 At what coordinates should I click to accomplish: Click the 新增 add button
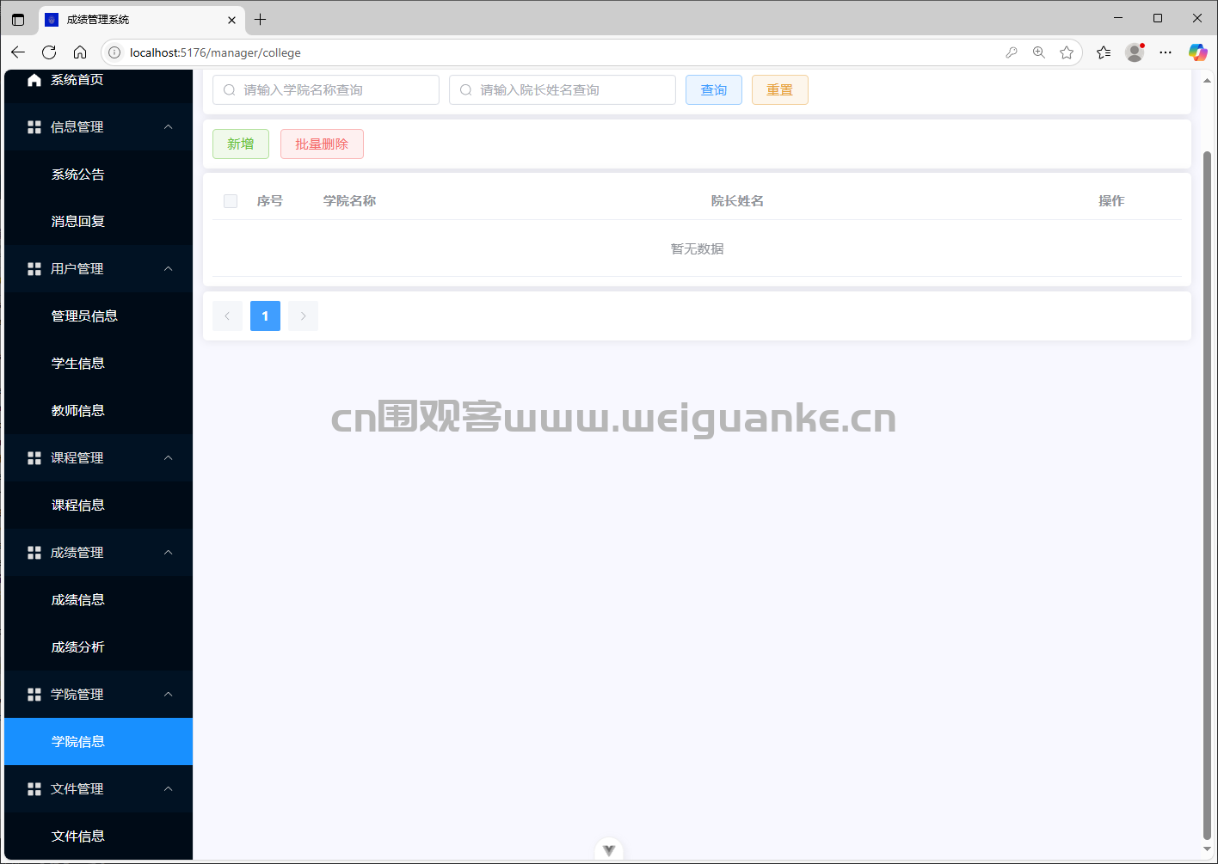(x=241, y=144)
